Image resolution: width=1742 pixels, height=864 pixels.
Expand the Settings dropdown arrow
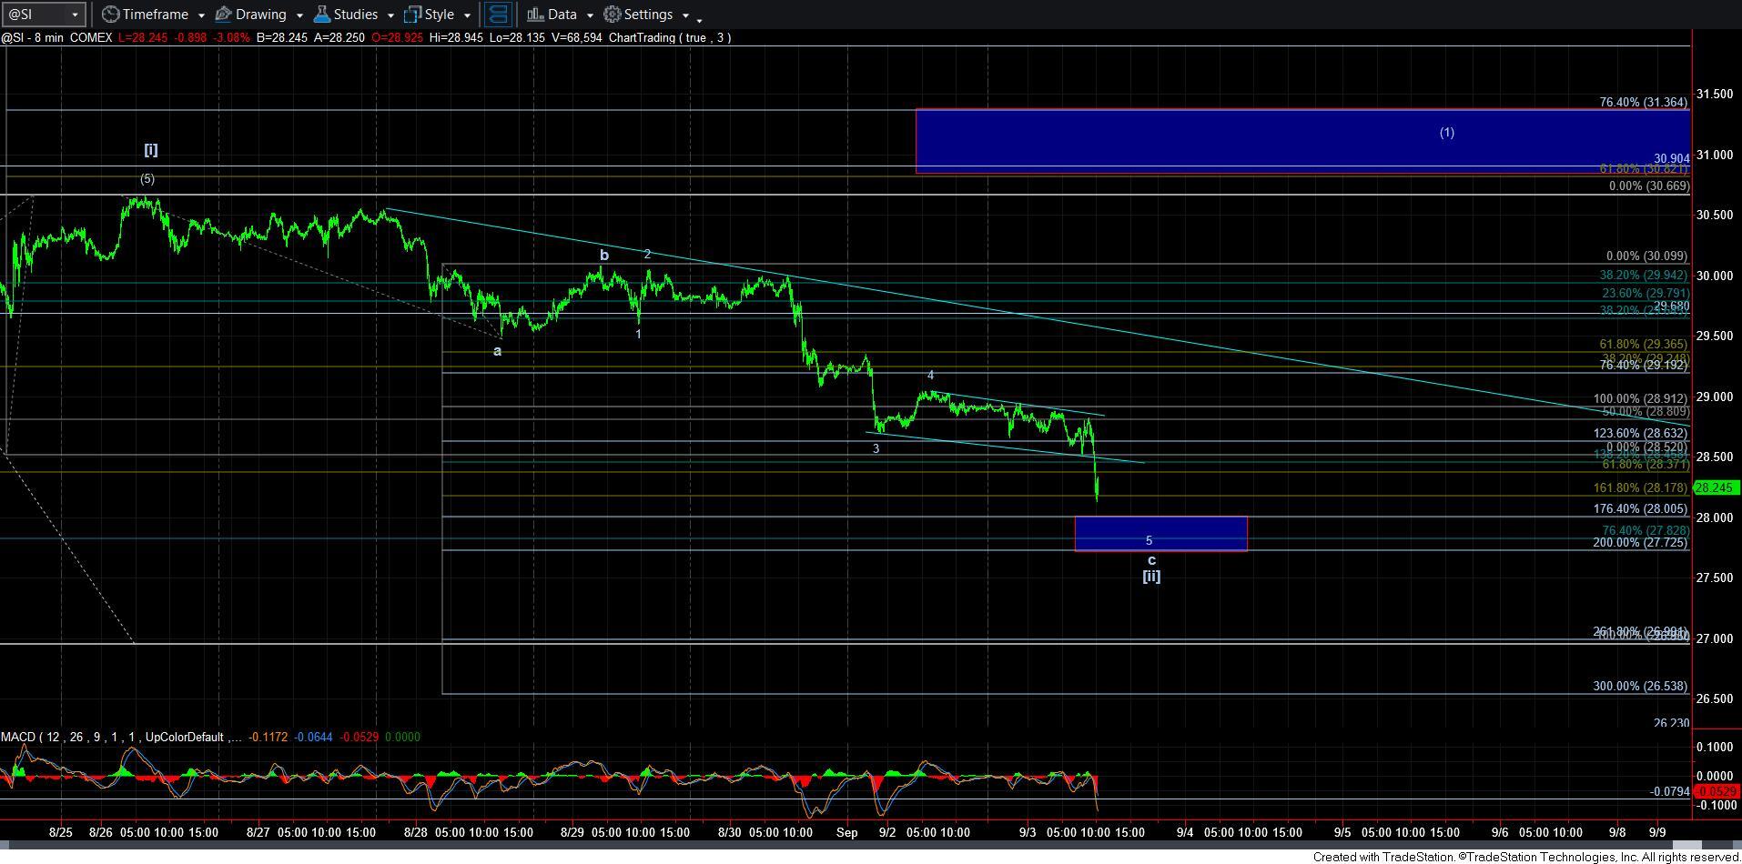coord(684,15)
